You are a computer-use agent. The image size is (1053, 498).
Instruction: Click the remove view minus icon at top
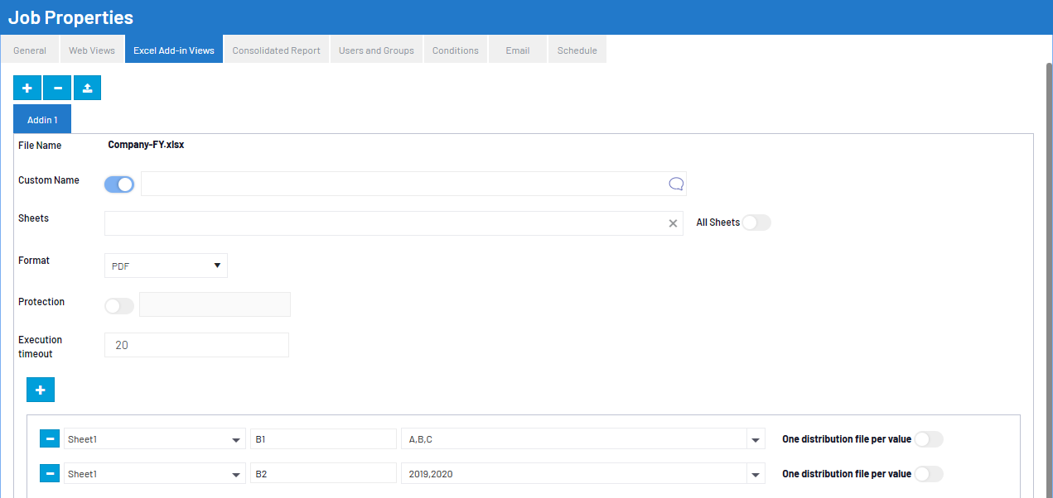[57, 88]
